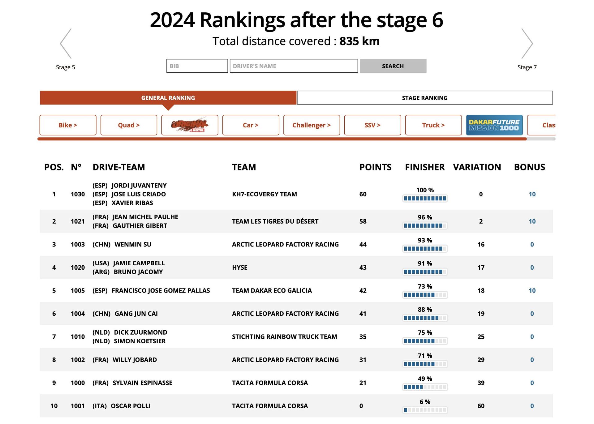
Task: Open bonus details for Jordi Juvanteny's team
Action: (532, 194)
